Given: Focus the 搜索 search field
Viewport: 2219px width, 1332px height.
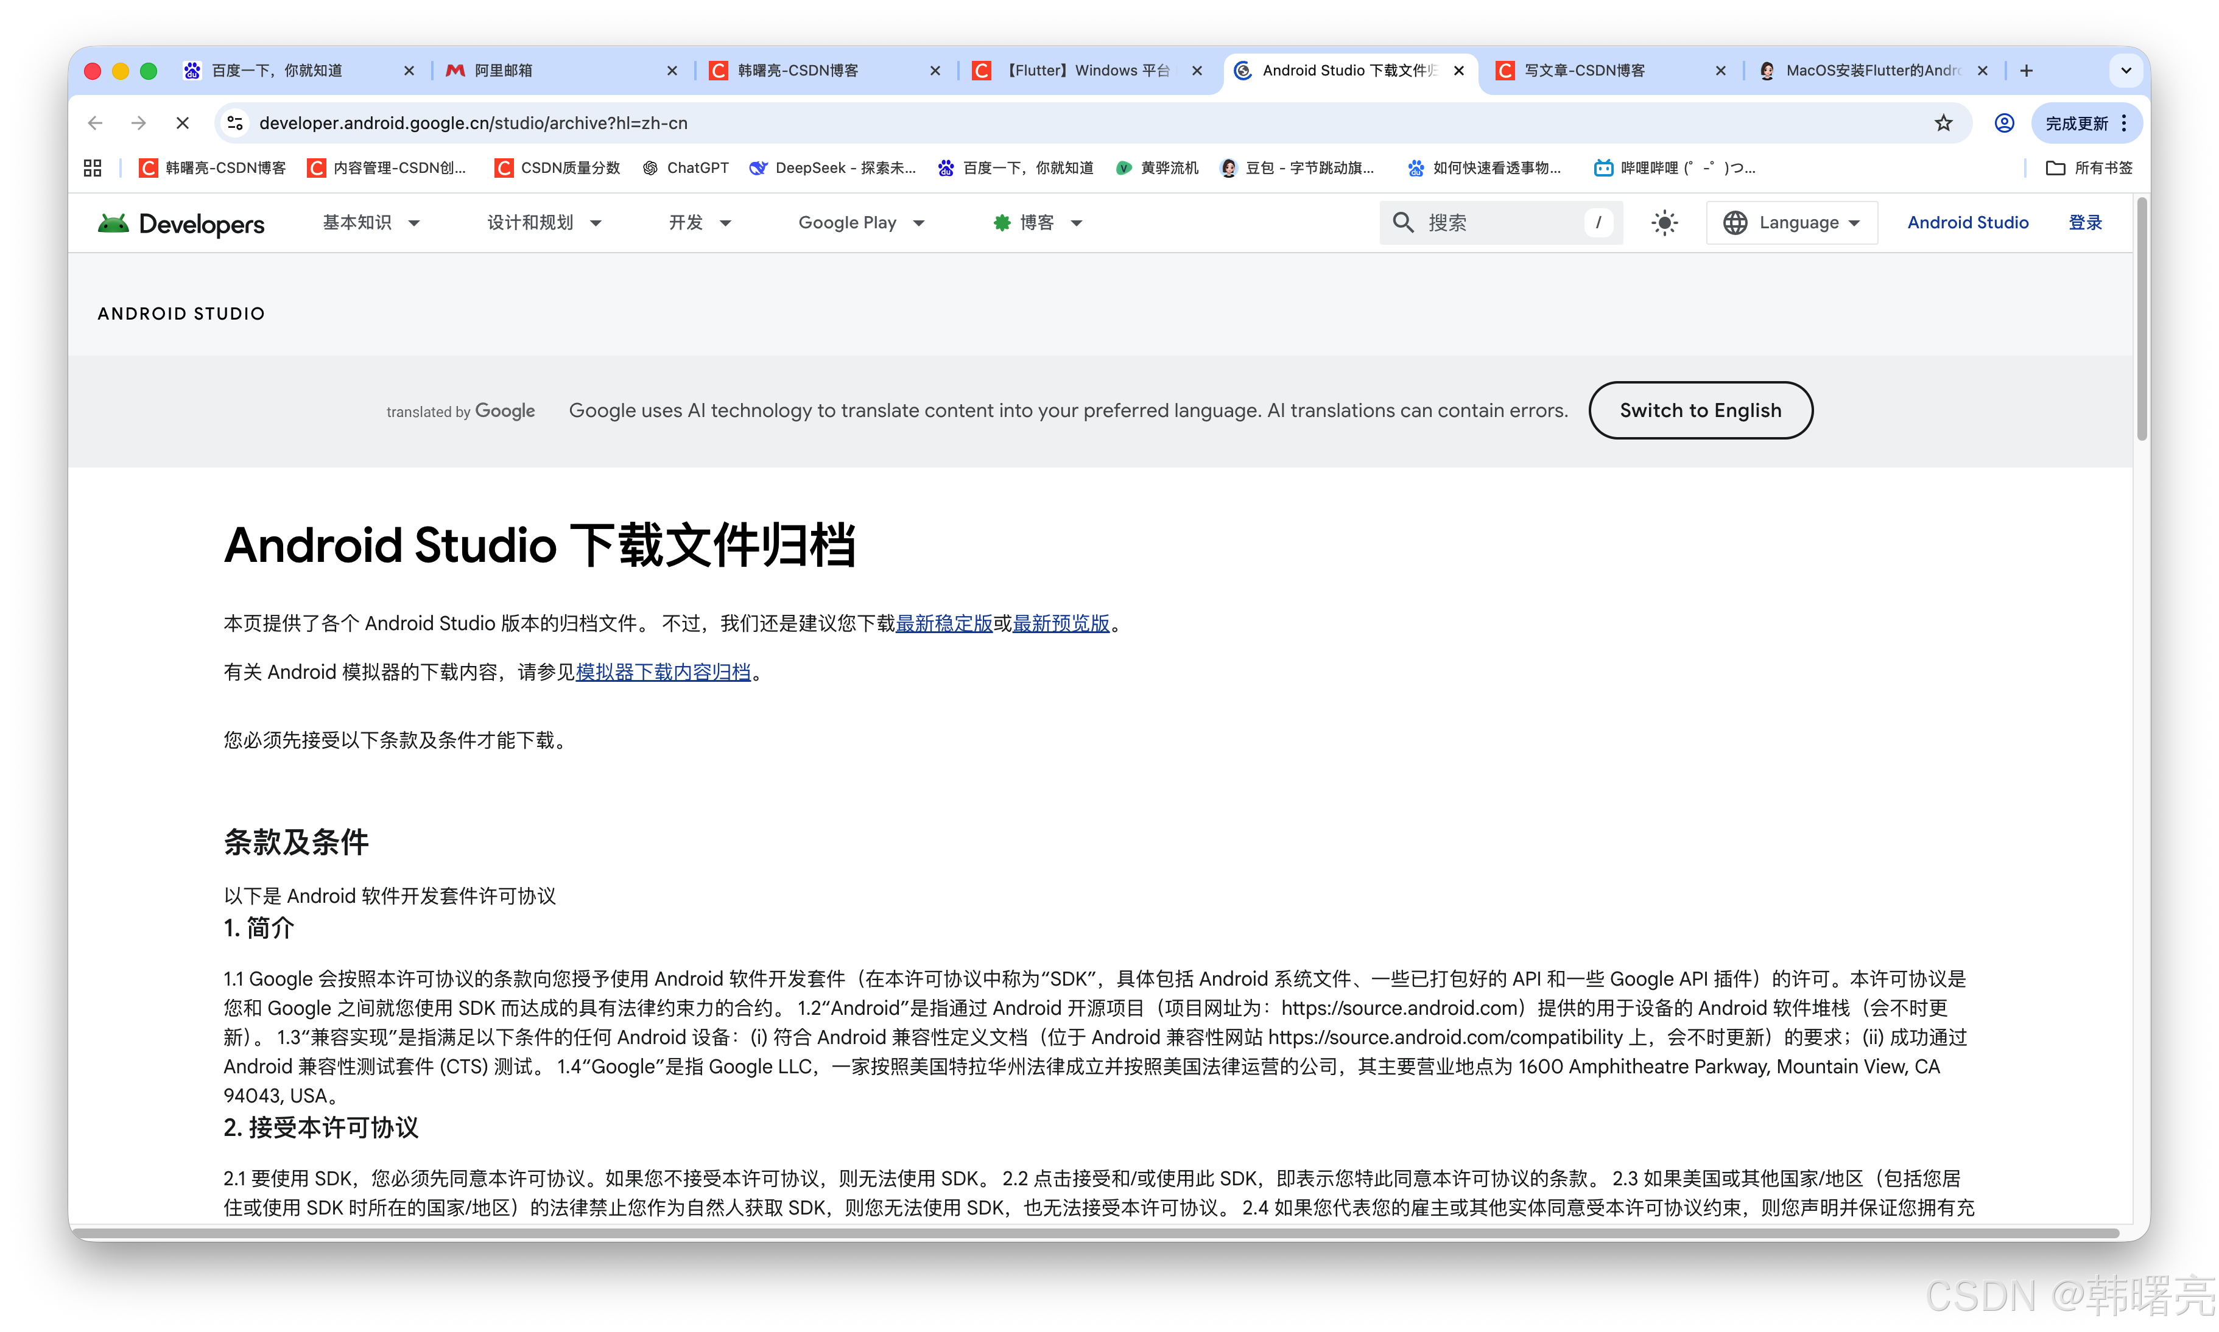Looking at the screenshot, I should tap(1500, 223).
